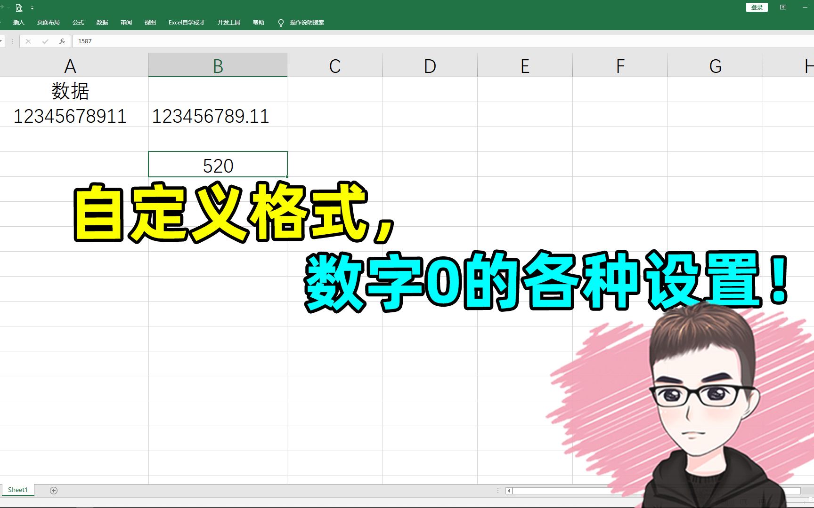Open the 帮助 ribbon tab

tap(258, 23)
